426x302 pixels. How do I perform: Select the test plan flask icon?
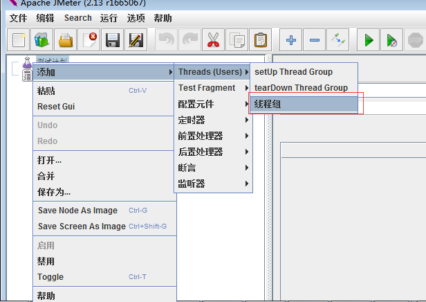pos(27,62)
